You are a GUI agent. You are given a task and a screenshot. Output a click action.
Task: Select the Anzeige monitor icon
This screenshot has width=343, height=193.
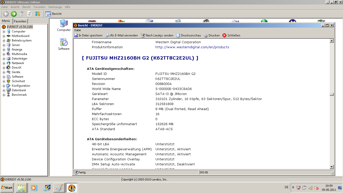click(x=9, y=50)
